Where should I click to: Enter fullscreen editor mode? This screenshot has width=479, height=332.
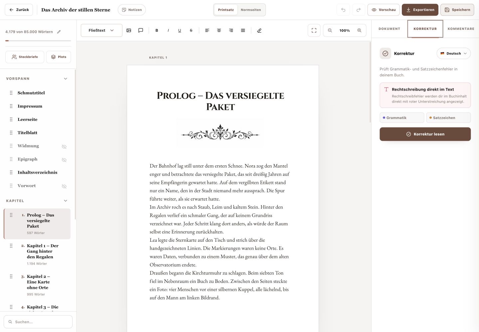pyautogui.click(x=314, y=30)
